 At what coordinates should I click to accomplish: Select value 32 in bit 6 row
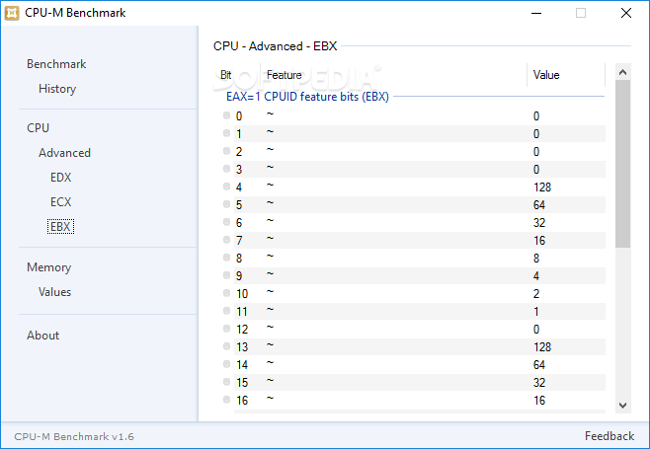click(539, 223)
